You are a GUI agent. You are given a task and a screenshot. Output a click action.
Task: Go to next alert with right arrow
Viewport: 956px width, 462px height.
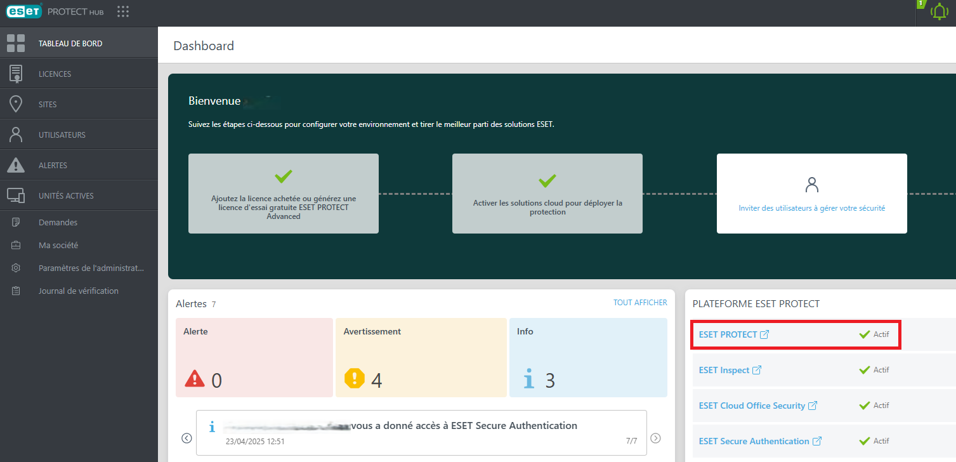point(656,438)
